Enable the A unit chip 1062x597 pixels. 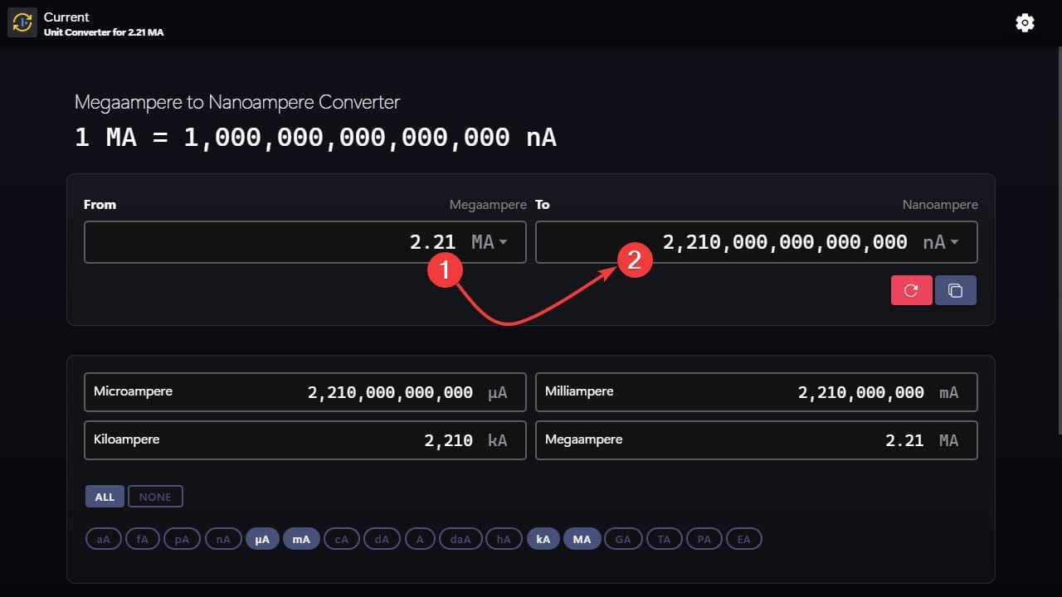[x=420, y=538]
